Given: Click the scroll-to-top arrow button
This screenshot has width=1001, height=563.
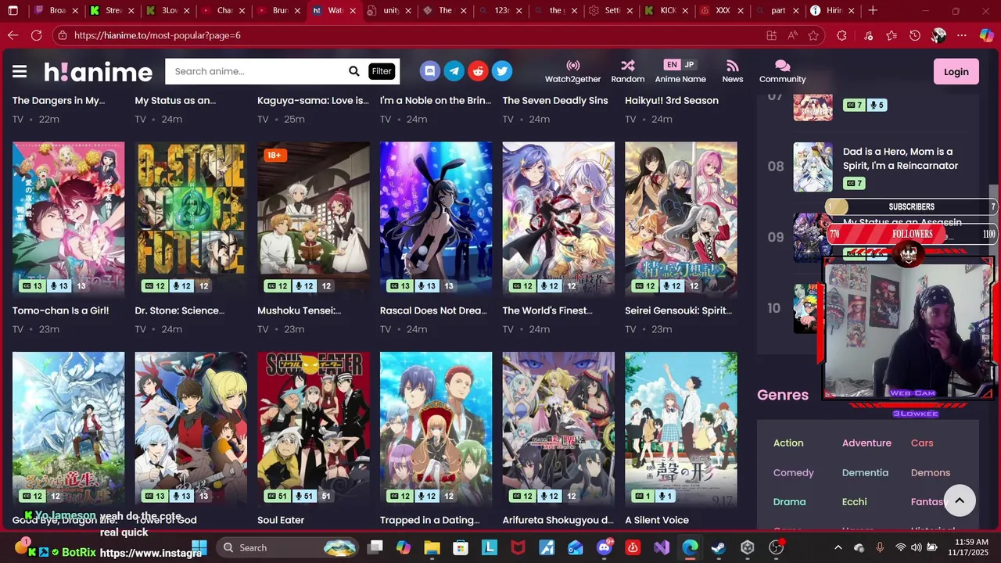Looking at the screenshot, I should [960, 500].
